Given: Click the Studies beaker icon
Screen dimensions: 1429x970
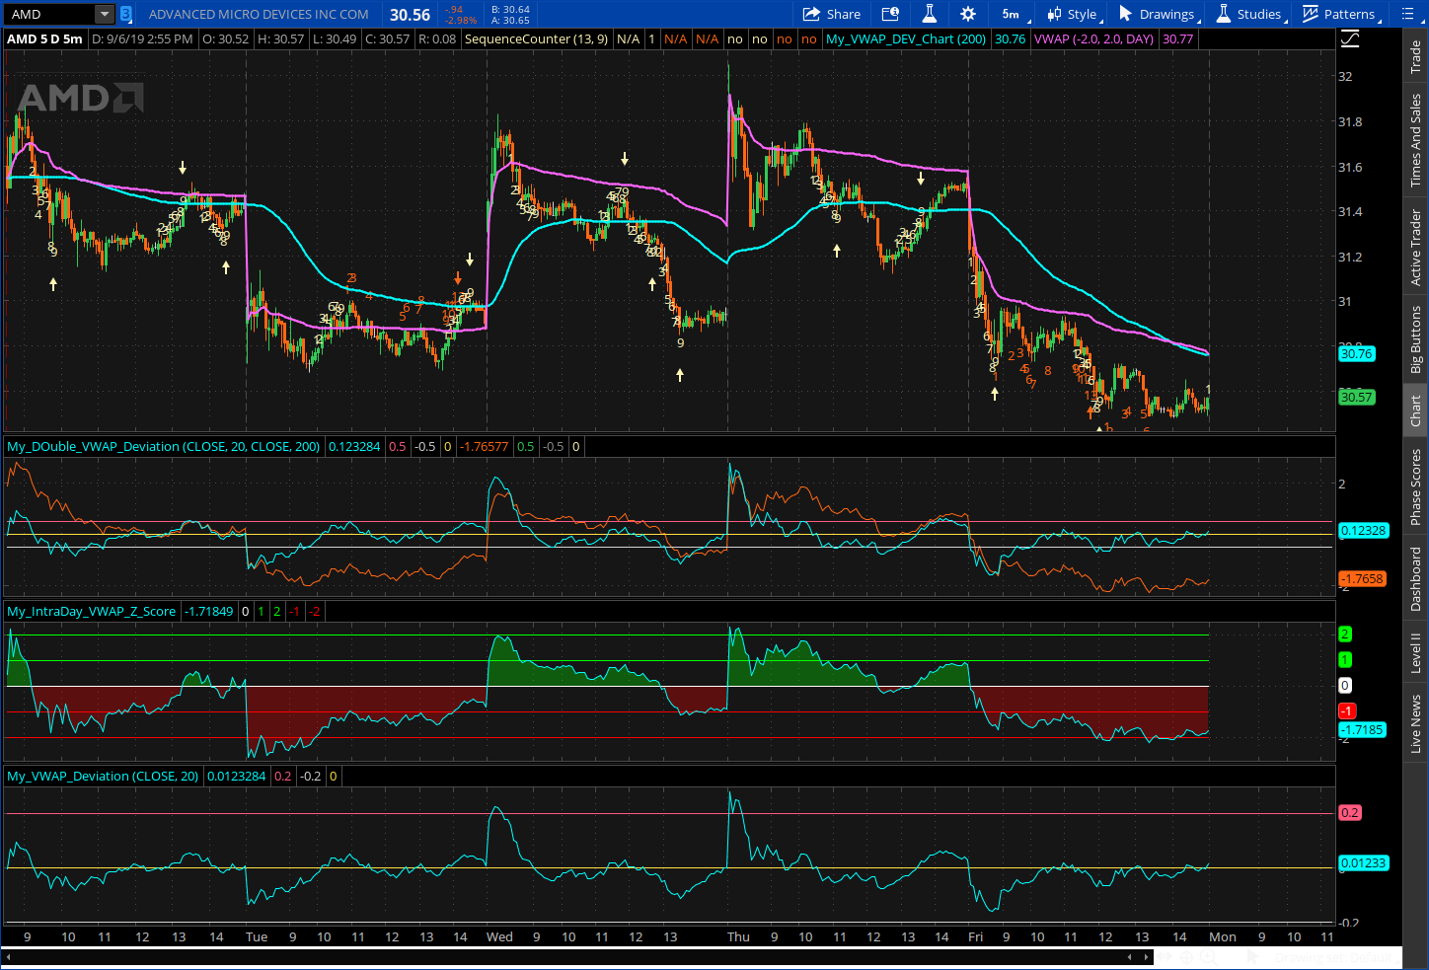Looking at the screenshot, I should click(x=1224, y=14).
